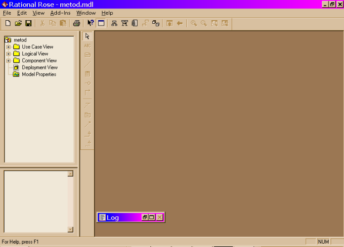Select the Unidirectional Association tool
Screen dimensions: 344x247
(x=87, y=92)
